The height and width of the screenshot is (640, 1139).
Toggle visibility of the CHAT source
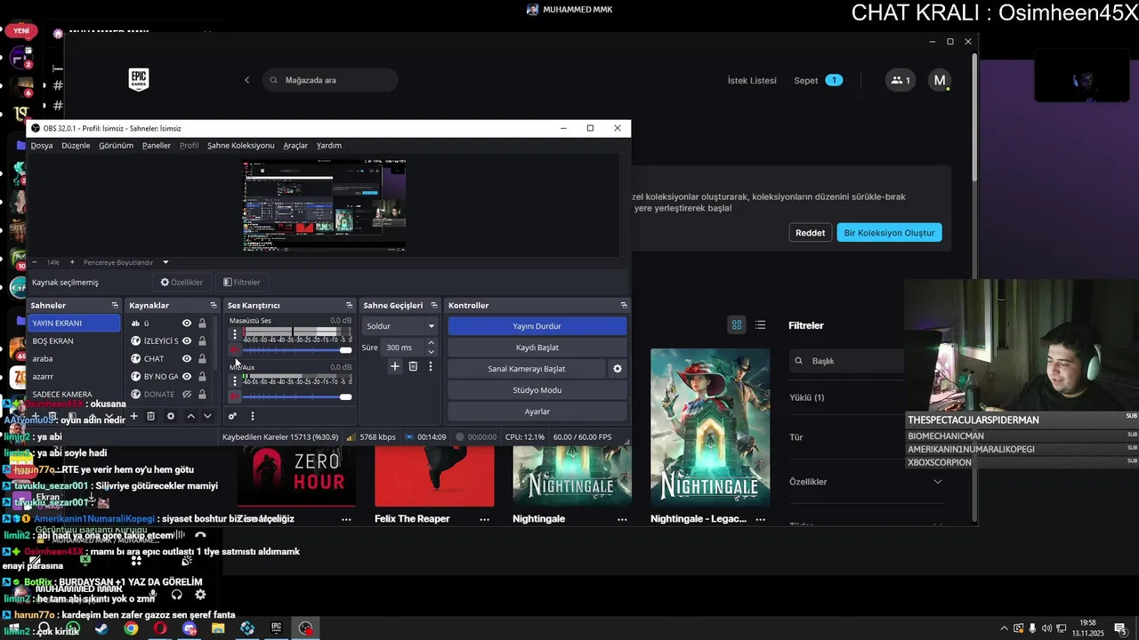[187, 359]
